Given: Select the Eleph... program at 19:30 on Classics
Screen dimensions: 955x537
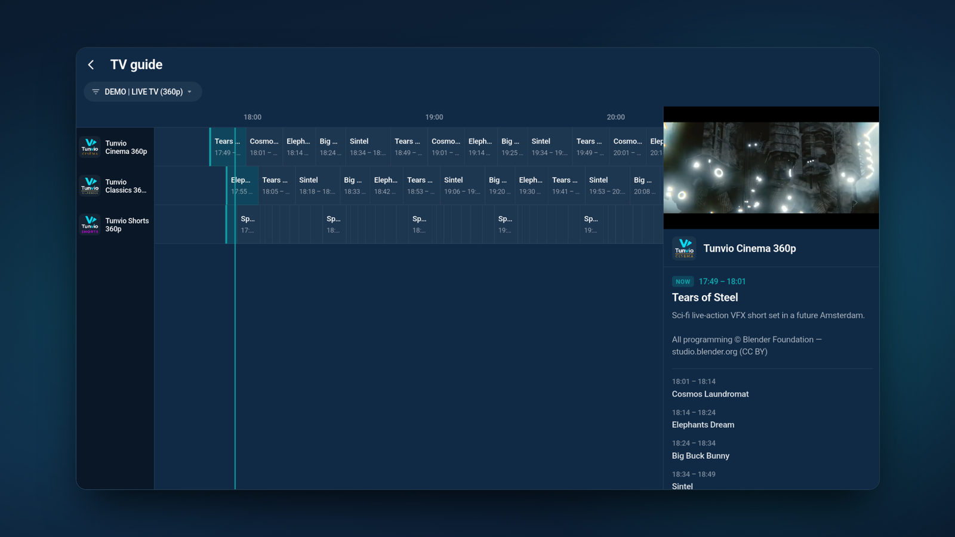Looking at the screenshot, I should click(531, 186).
